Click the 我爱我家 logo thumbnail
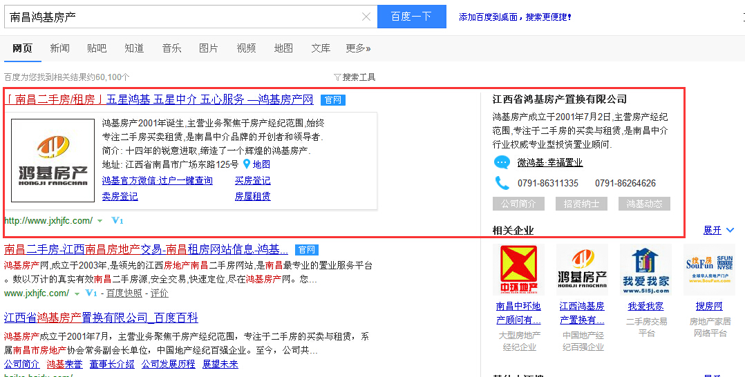The height and width of the screenshot is (377, 745). coord(645,269)
